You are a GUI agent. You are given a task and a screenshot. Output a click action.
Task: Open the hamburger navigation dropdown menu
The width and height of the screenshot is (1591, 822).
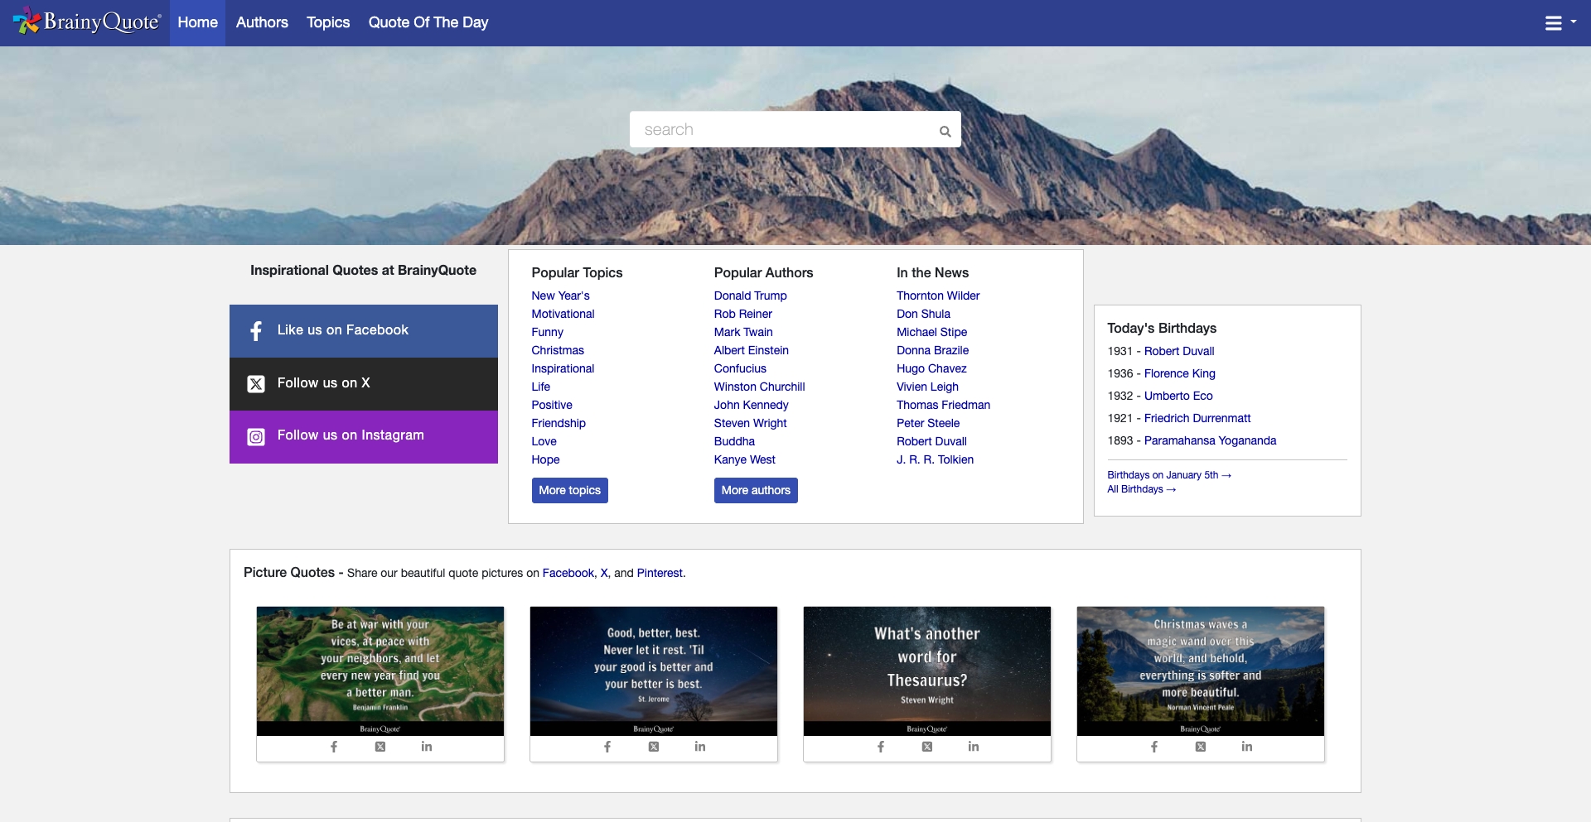point(1560,22)
